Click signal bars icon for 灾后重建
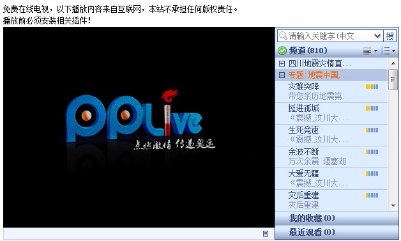This screenshot has height=241, width=401. (x=372, y=196)
